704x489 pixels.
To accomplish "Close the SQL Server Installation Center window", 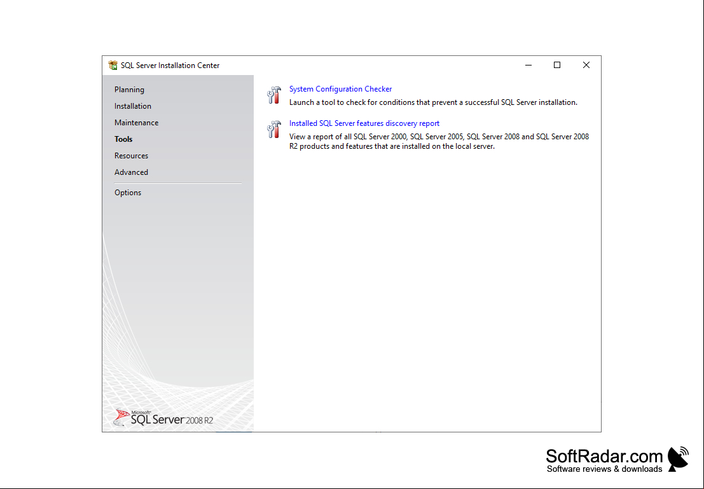I will pyautogui.click(x=586, y=65).
